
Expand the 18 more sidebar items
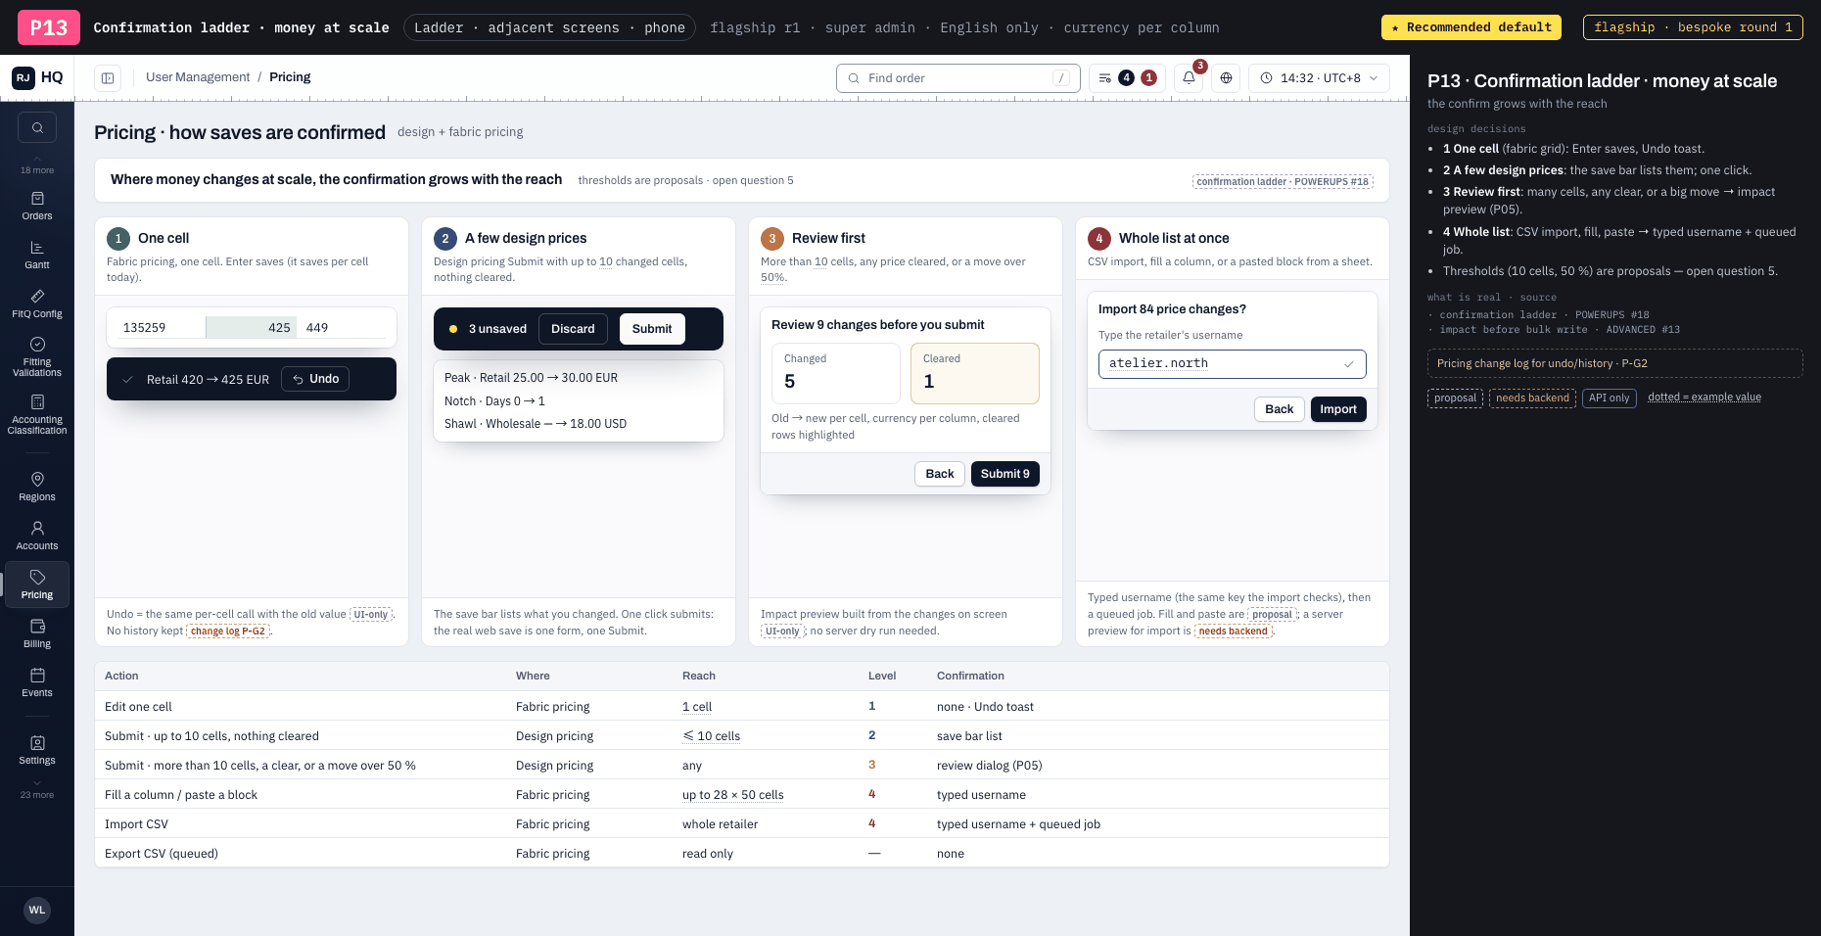pos(37,164)
